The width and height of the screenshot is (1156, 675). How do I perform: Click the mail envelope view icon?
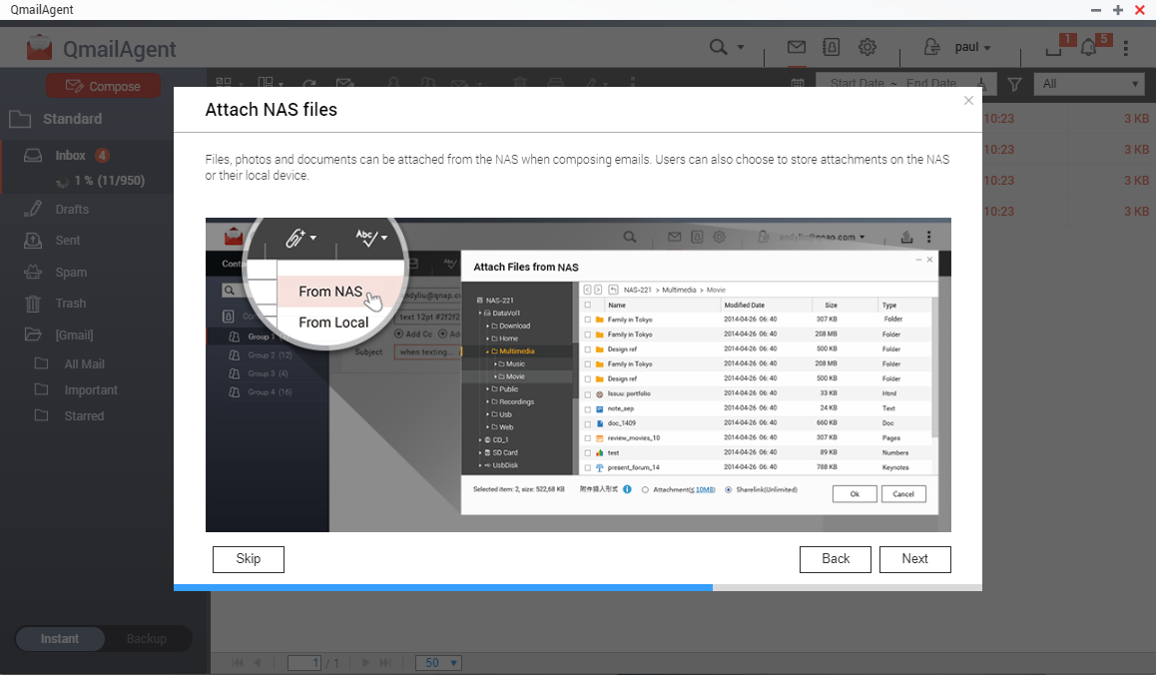click(x=796, y=47)
